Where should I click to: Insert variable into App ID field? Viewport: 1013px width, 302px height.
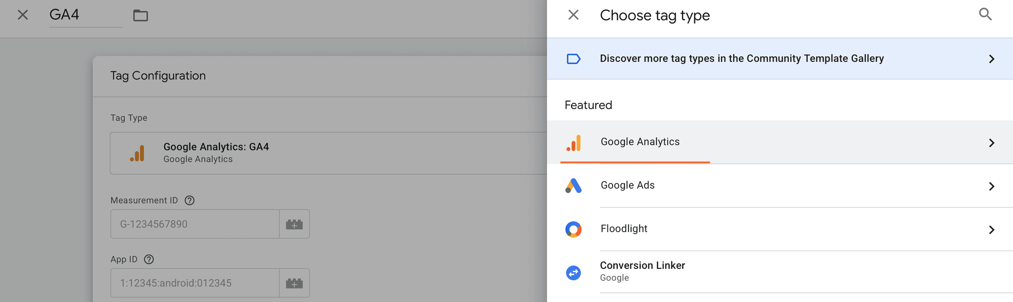pyautogui.click(x=294, y=283)
